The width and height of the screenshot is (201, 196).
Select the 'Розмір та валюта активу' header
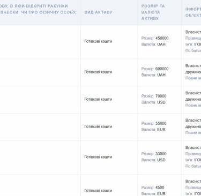[x=153, y=12]
